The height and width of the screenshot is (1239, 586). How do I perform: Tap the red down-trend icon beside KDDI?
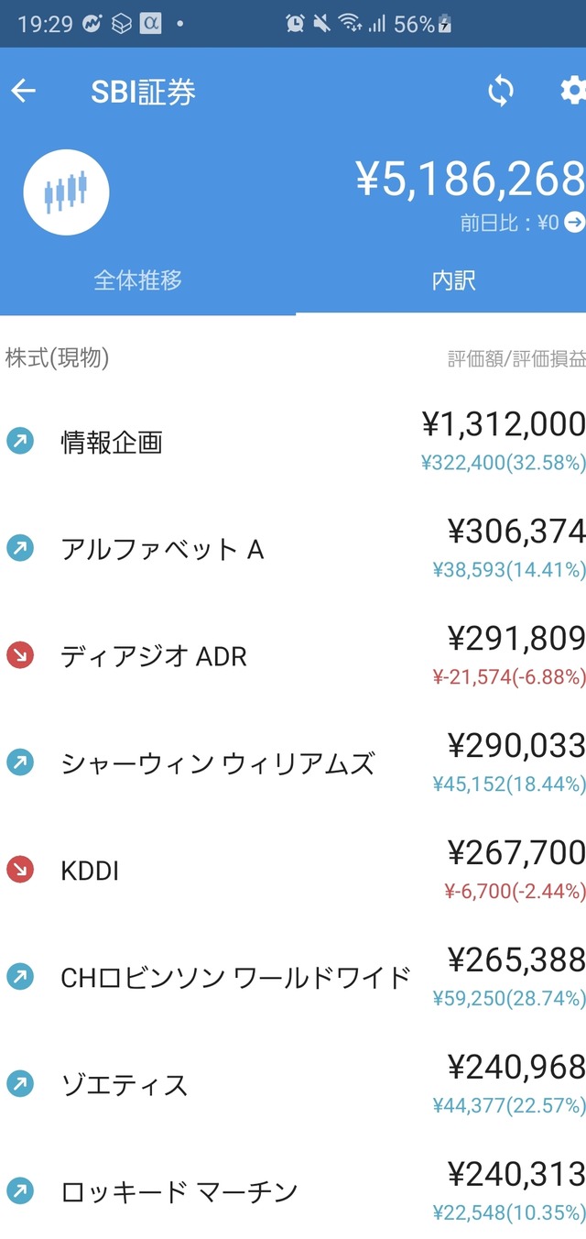(19, 869)
